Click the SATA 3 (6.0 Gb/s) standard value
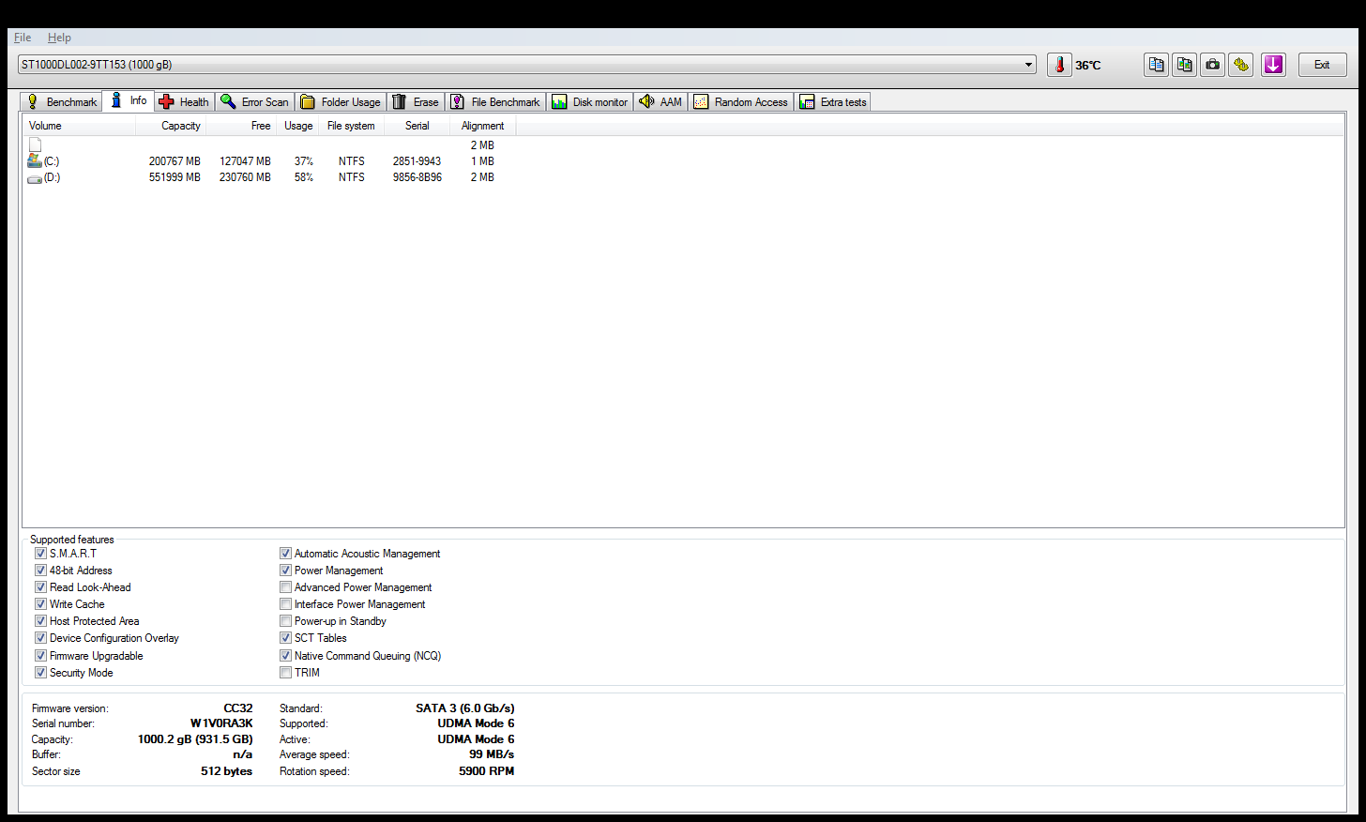The height and width of the screenshot is (822, 1366). [465, 708]
